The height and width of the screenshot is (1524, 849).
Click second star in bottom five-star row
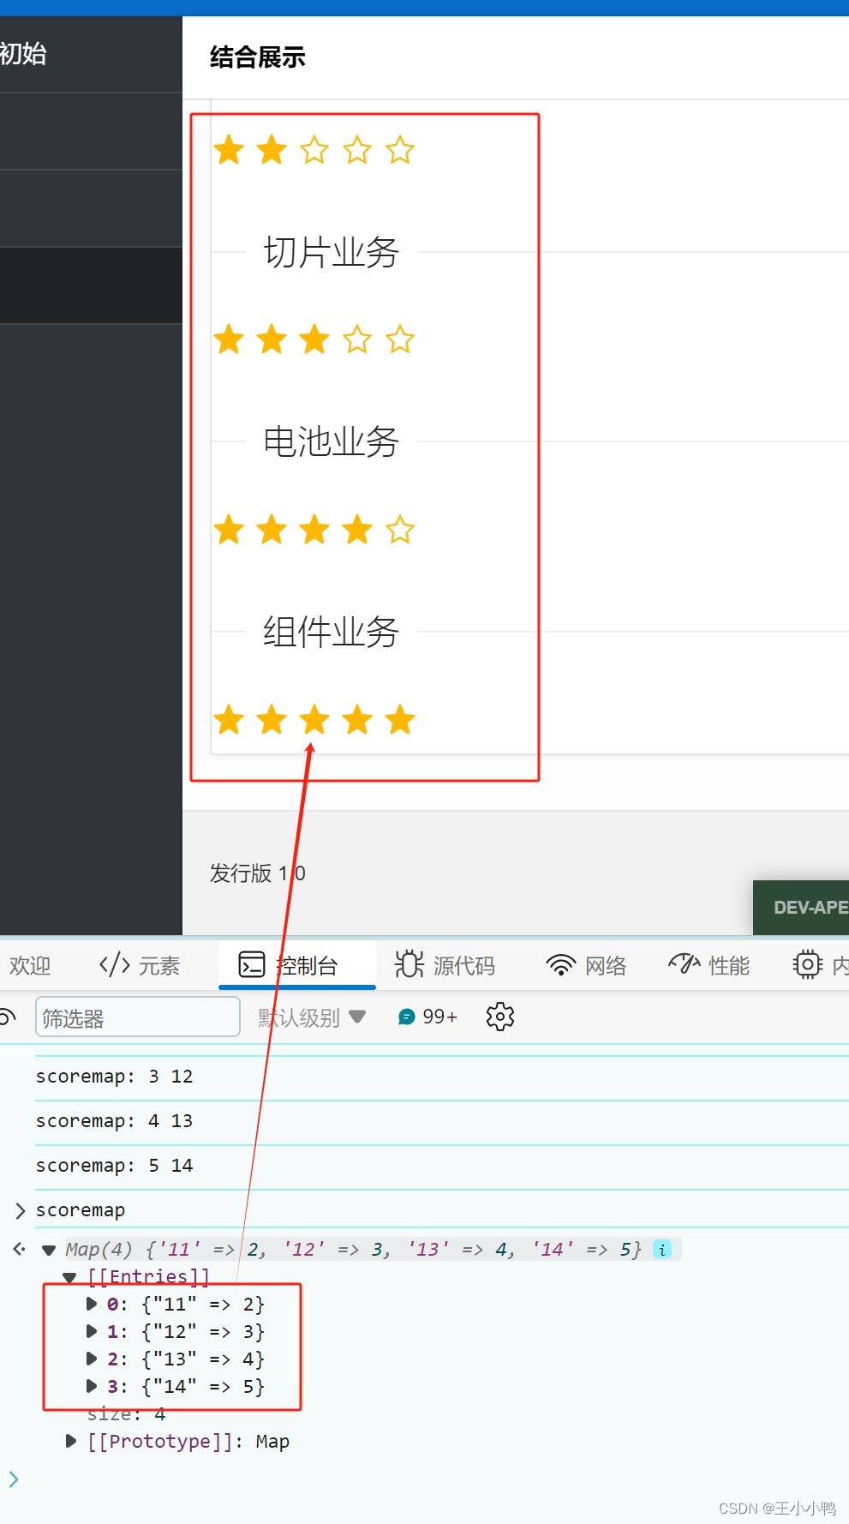(272, 720)
